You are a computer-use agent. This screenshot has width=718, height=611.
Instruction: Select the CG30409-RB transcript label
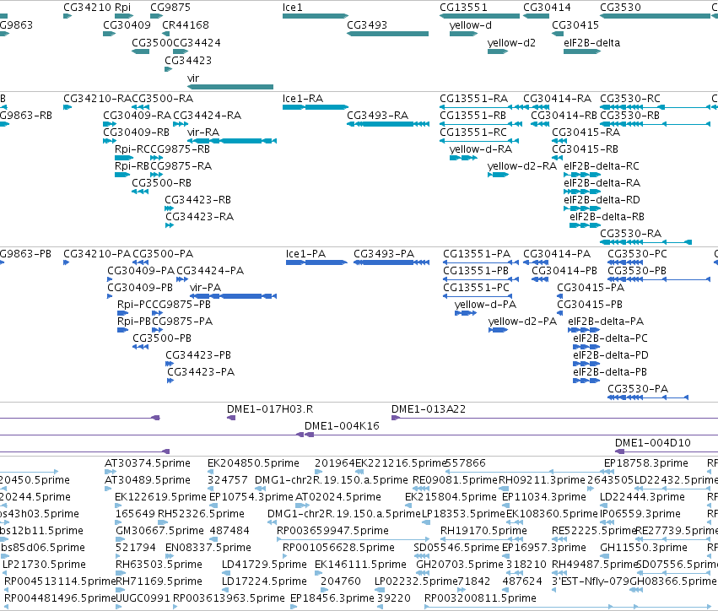tap(136, 132)
